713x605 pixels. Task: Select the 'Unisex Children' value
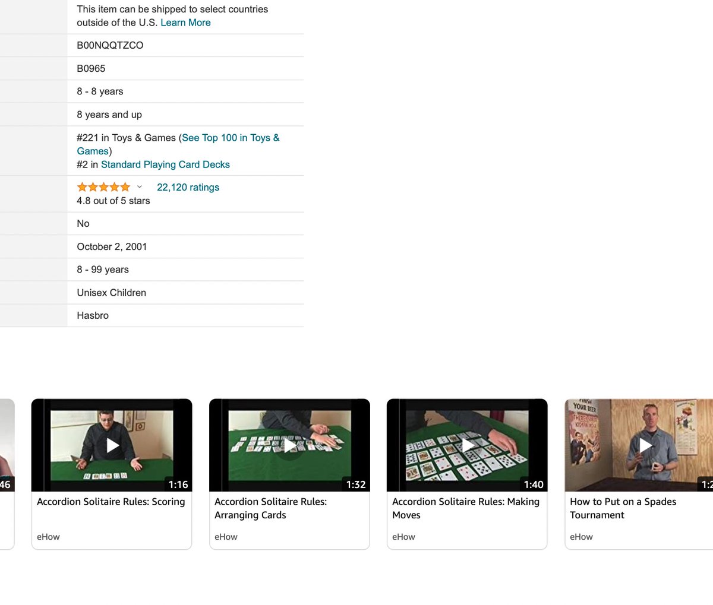(x=111, y=293)
